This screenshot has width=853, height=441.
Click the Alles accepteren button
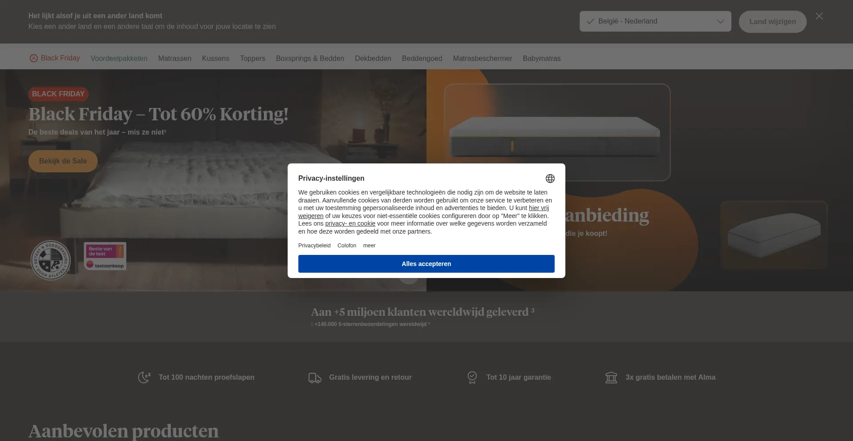tap(426, 264)
